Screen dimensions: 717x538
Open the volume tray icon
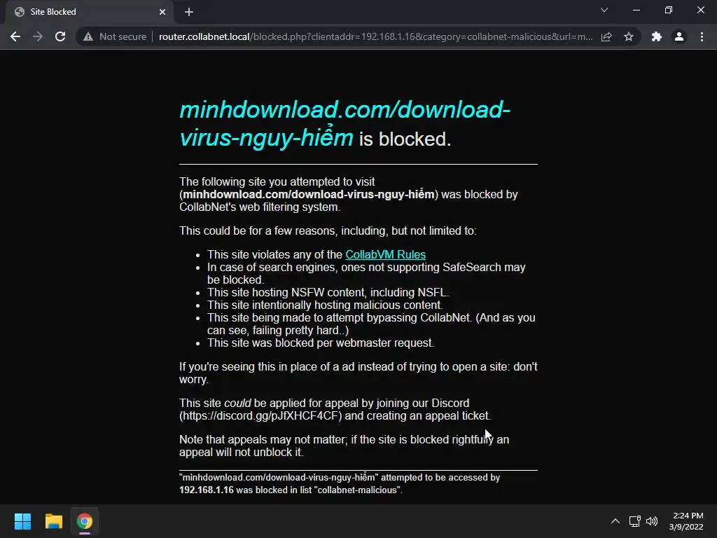pyautogui.click(x=652, y=521)
